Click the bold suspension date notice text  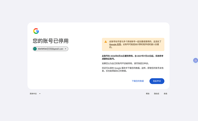[133, 57]
